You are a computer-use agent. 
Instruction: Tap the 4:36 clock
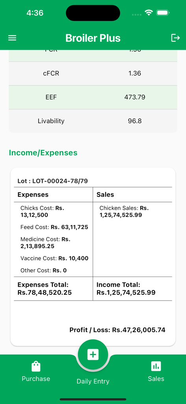[35, 13]
